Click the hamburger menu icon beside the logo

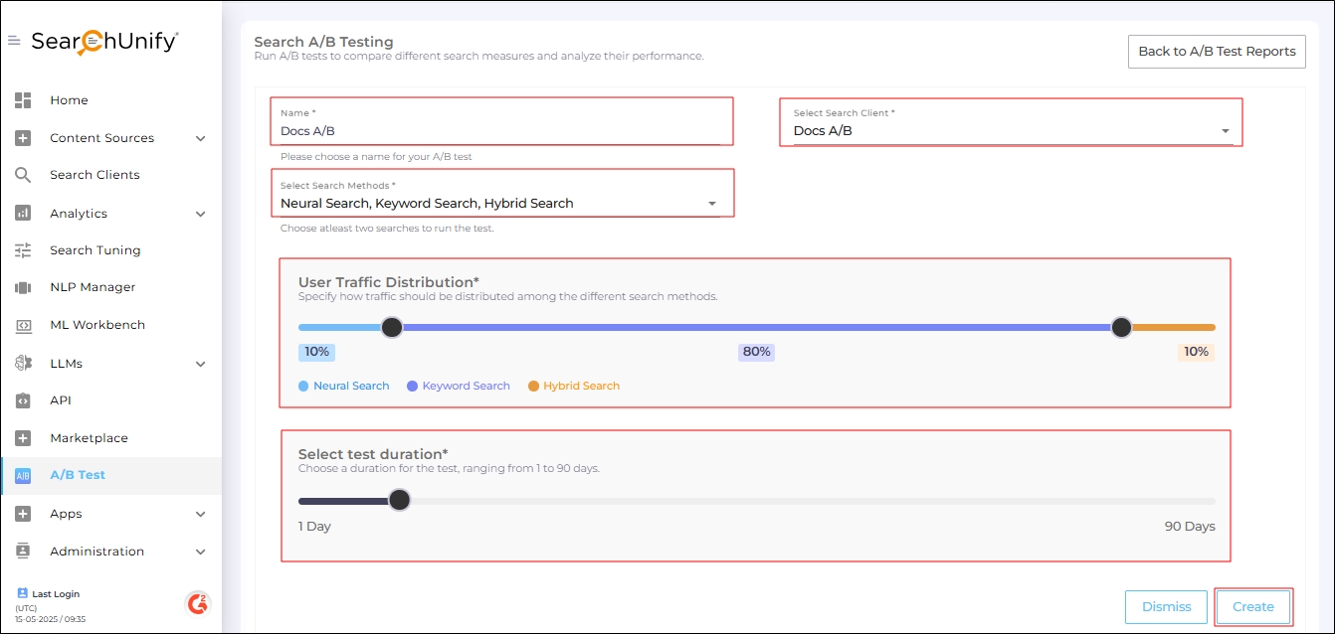[x=14, y=41]
